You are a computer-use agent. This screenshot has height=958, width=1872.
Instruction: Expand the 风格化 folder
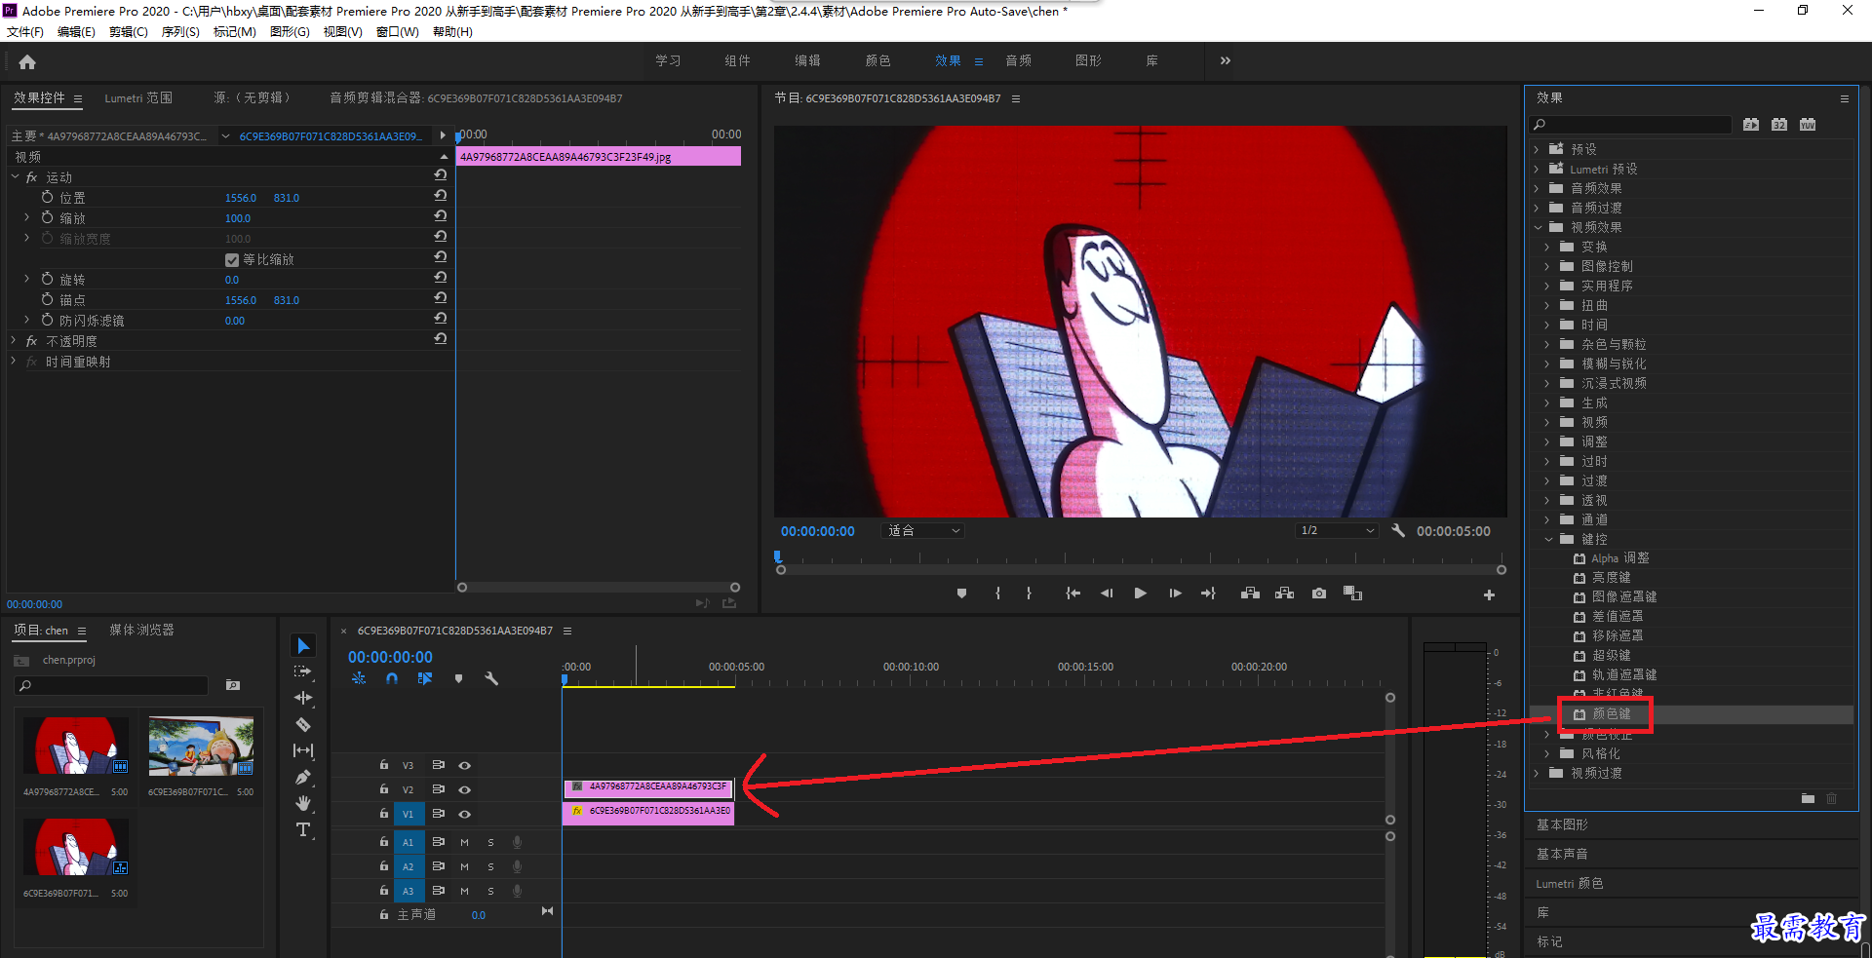pos(1548,753)
